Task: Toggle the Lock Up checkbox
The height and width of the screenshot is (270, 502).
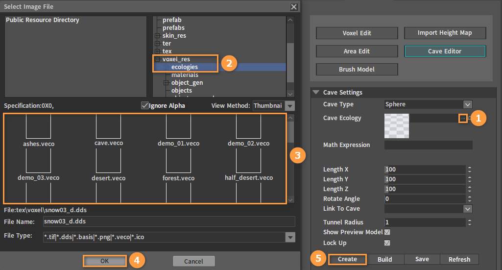Action: [x=387, y=243]
